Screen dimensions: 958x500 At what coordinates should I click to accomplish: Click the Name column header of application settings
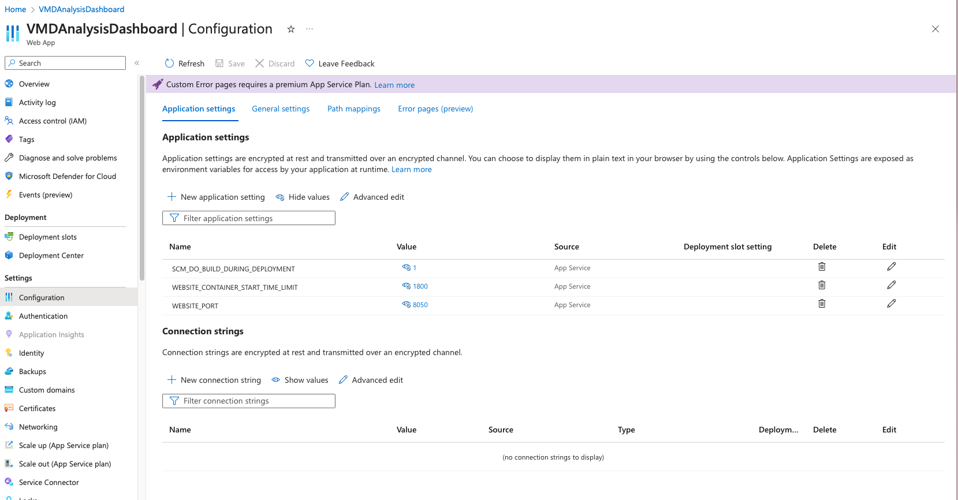pos(180,247)
